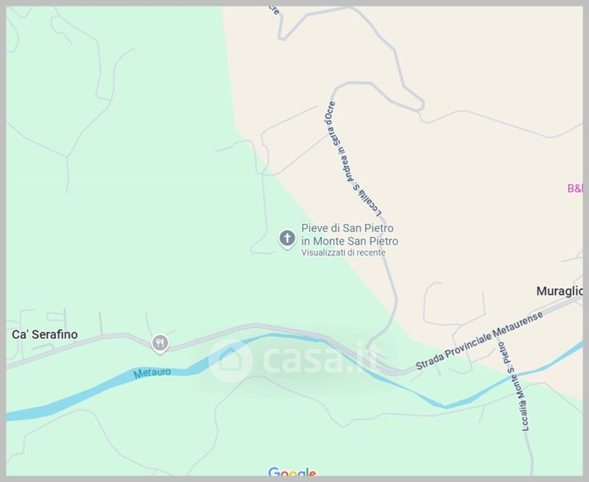
Task: Open the Pieve di San Pietro place label
Action: [x=350, y=235]
